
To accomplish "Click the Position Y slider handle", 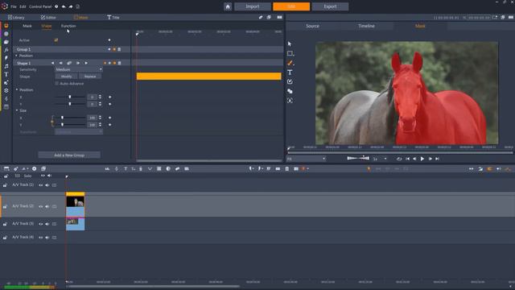I will coord(70,104).
